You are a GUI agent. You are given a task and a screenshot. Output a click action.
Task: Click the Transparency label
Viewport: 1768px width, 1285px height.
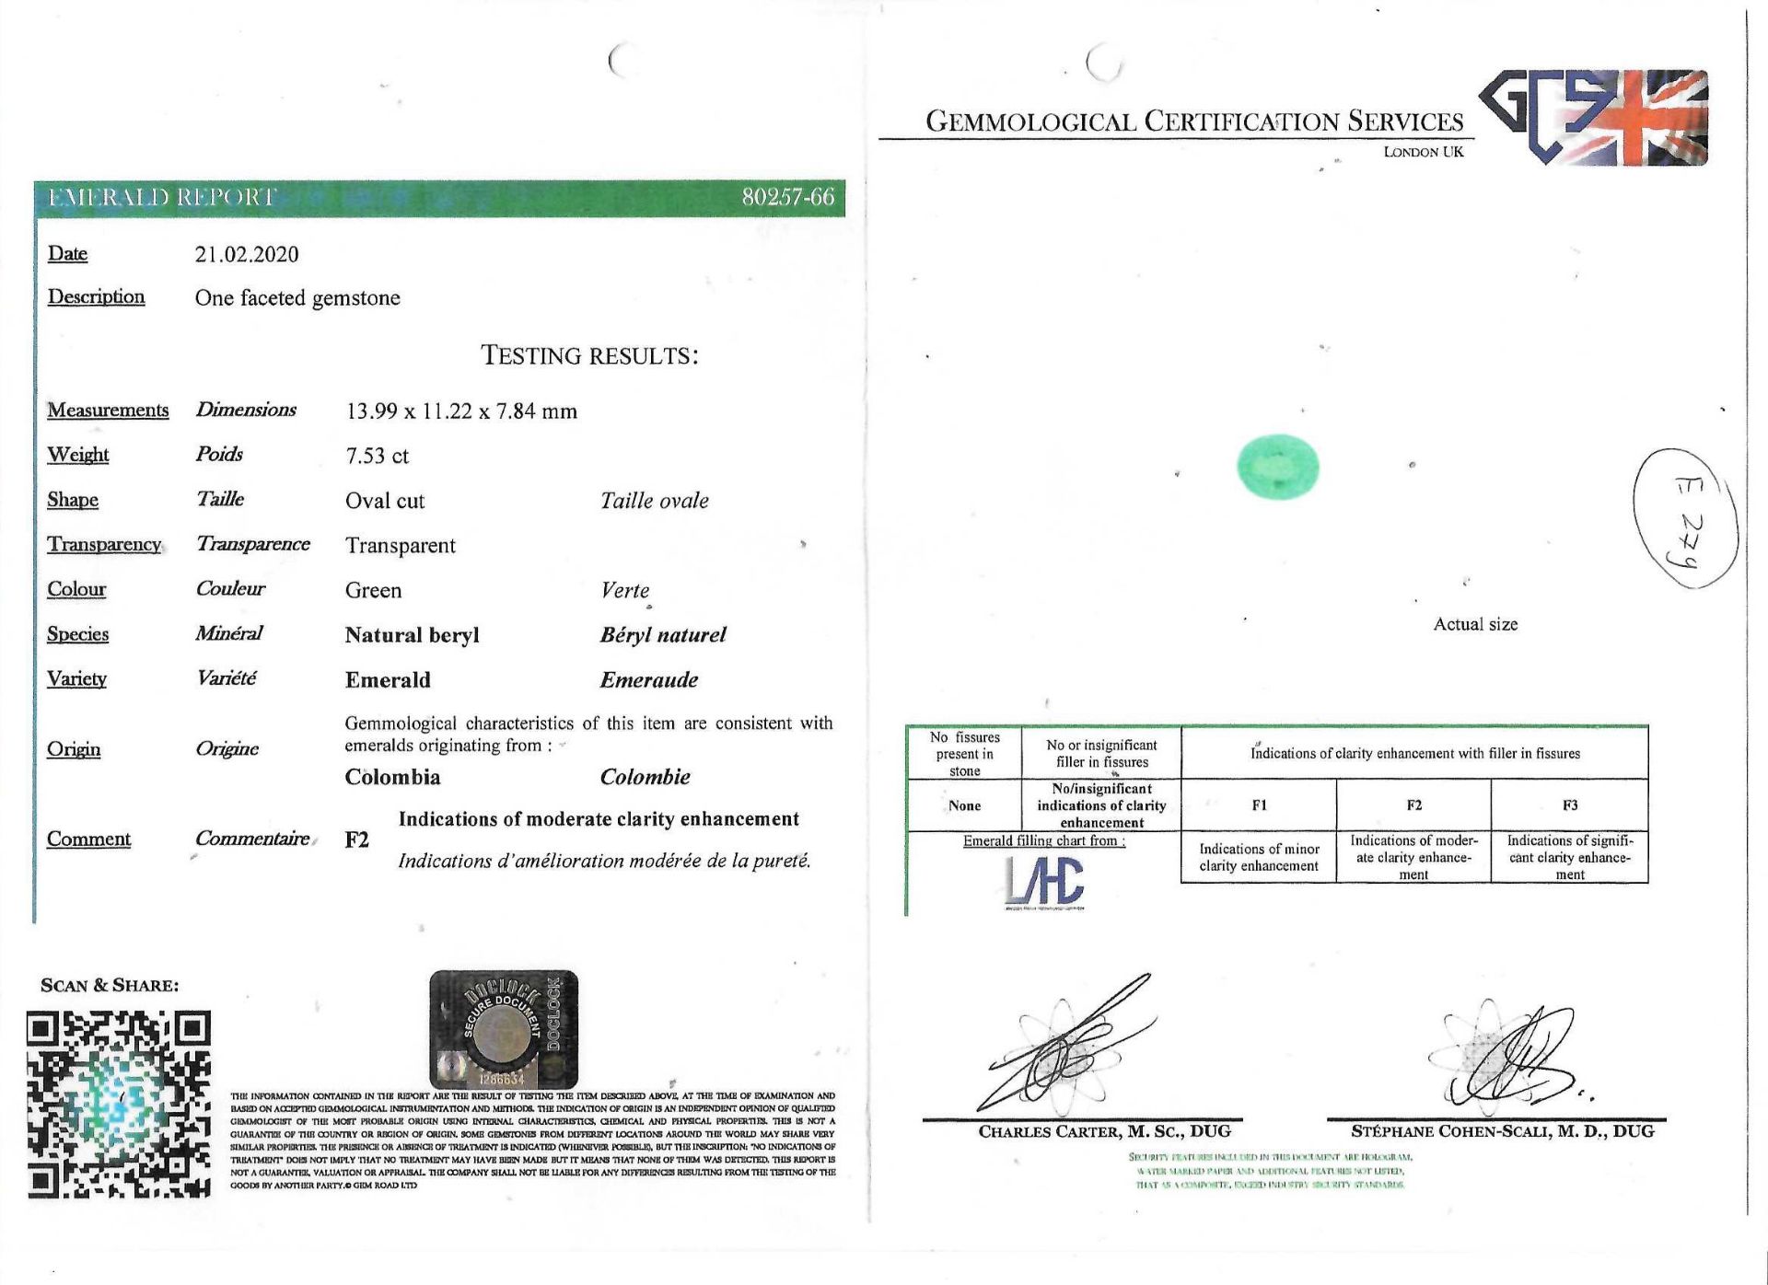pos(104,545)
